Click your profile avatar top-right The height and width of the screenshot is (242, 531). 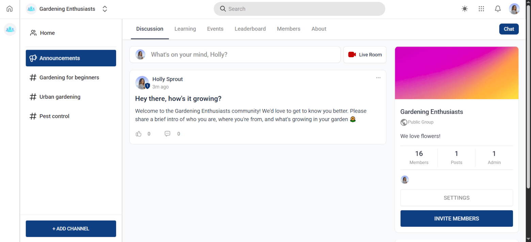click(x=514, y=9)
